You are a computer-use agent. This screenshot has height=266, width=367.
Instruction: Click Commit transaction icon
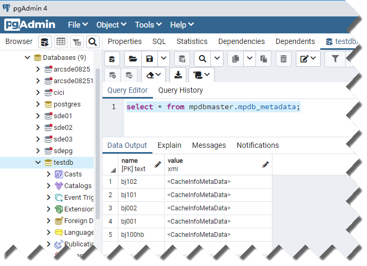pyautogui.click(x=113, y=75)
